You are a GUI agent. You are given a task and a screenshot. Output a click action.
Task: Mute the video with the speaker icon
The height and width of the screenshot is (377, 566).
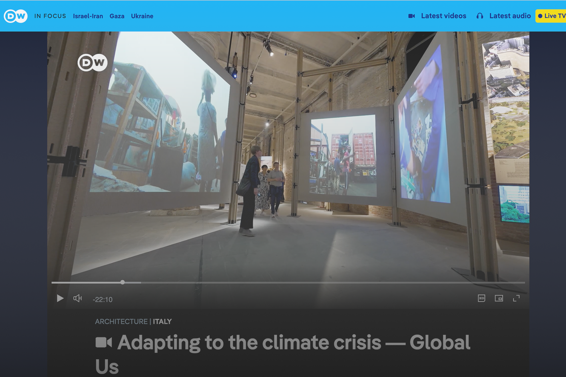77,299
